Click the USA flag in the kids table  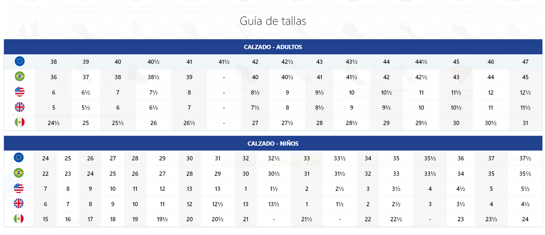point(19,188)
